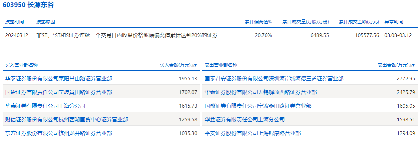Click the 20240312 disclosure date cell
420x143 pixels.
(x=17, y=35)
